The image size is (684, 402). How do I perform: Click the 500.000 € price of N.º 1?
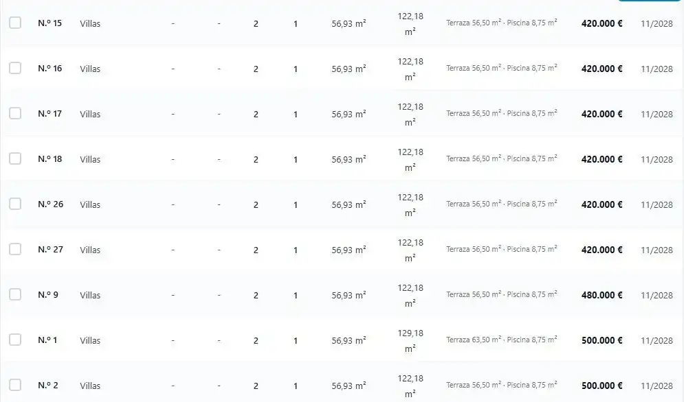tap(602, 340)
